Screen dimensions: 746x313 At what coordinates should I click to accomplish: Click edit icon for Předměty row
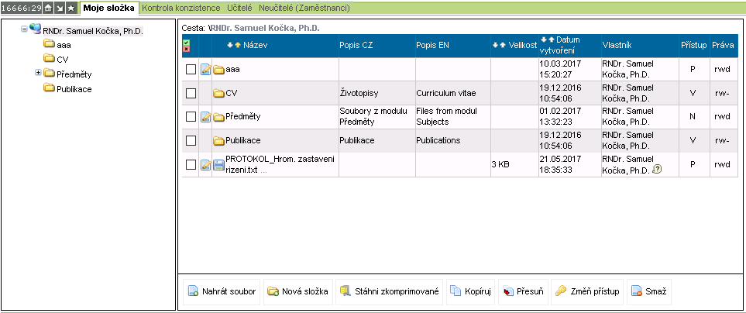tap(205, 117)
